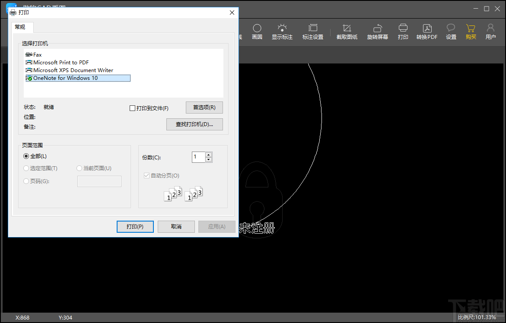Choose Microsoft XPS Document Writer printer
Viewport: 506px width, 323px height.
click(x=70, y=70)
